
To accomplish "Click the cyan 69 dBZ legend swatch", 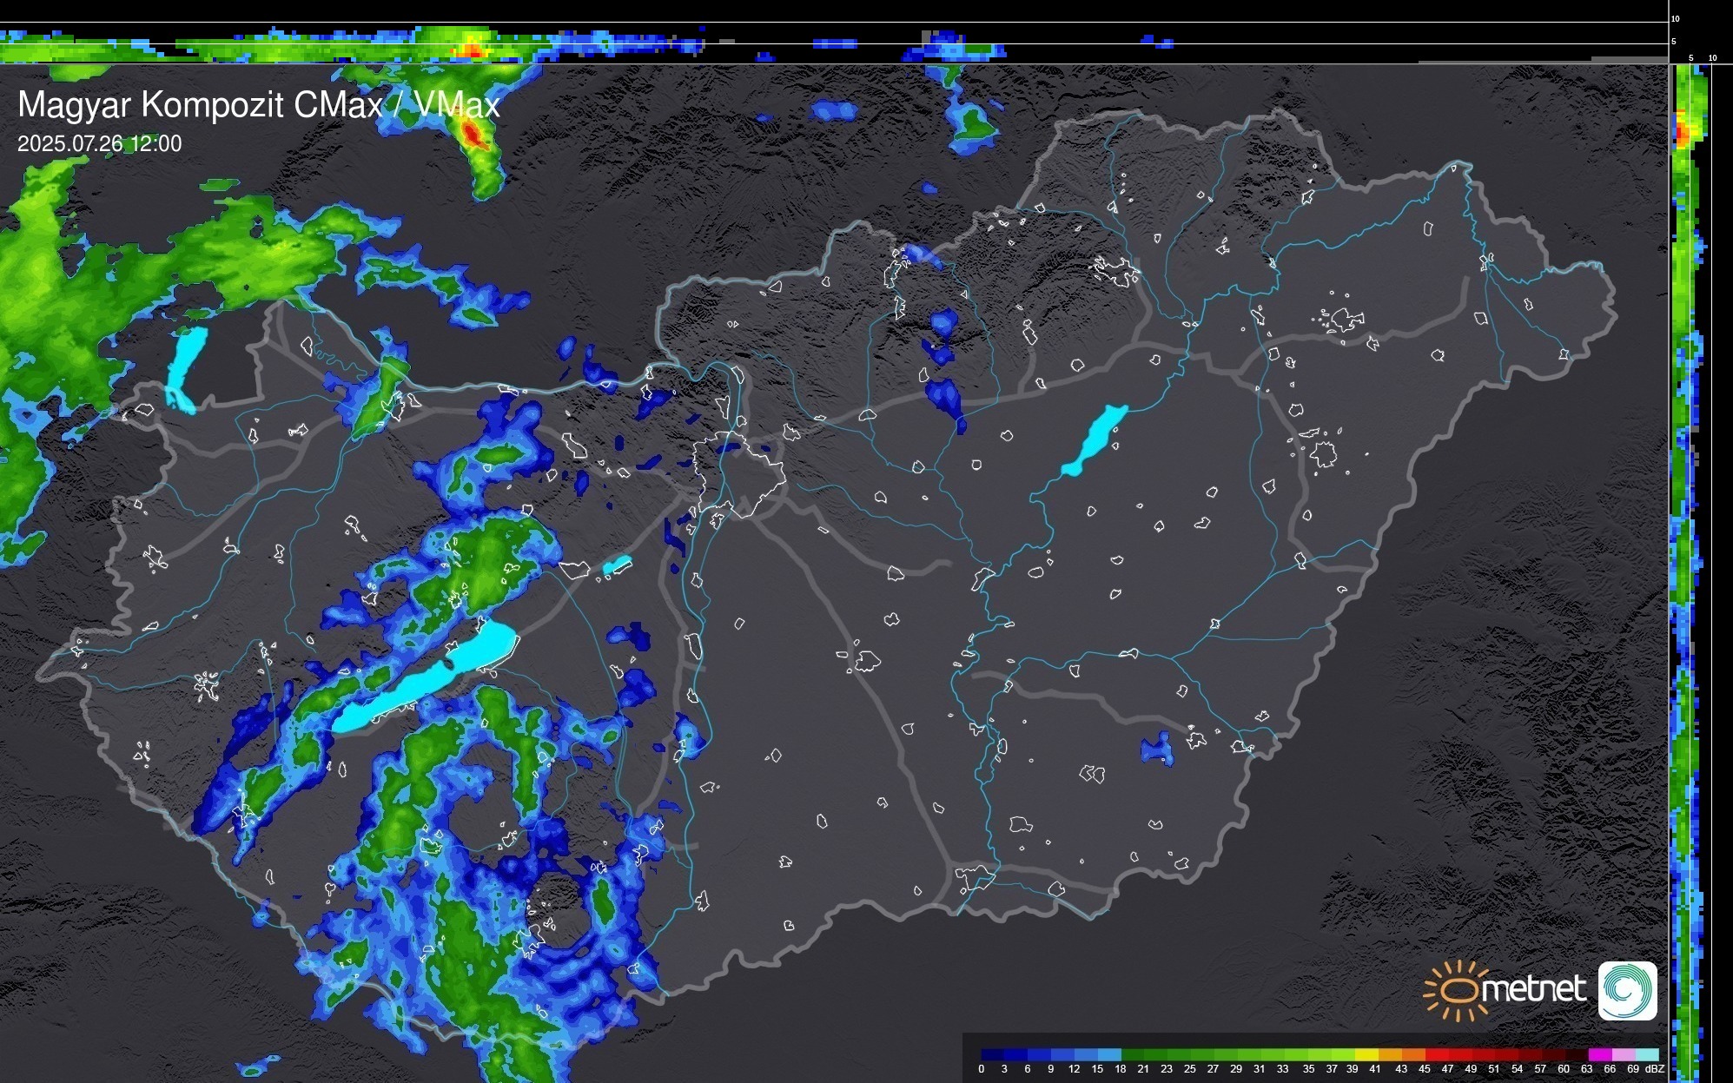I will [x=1646, y=1054].
